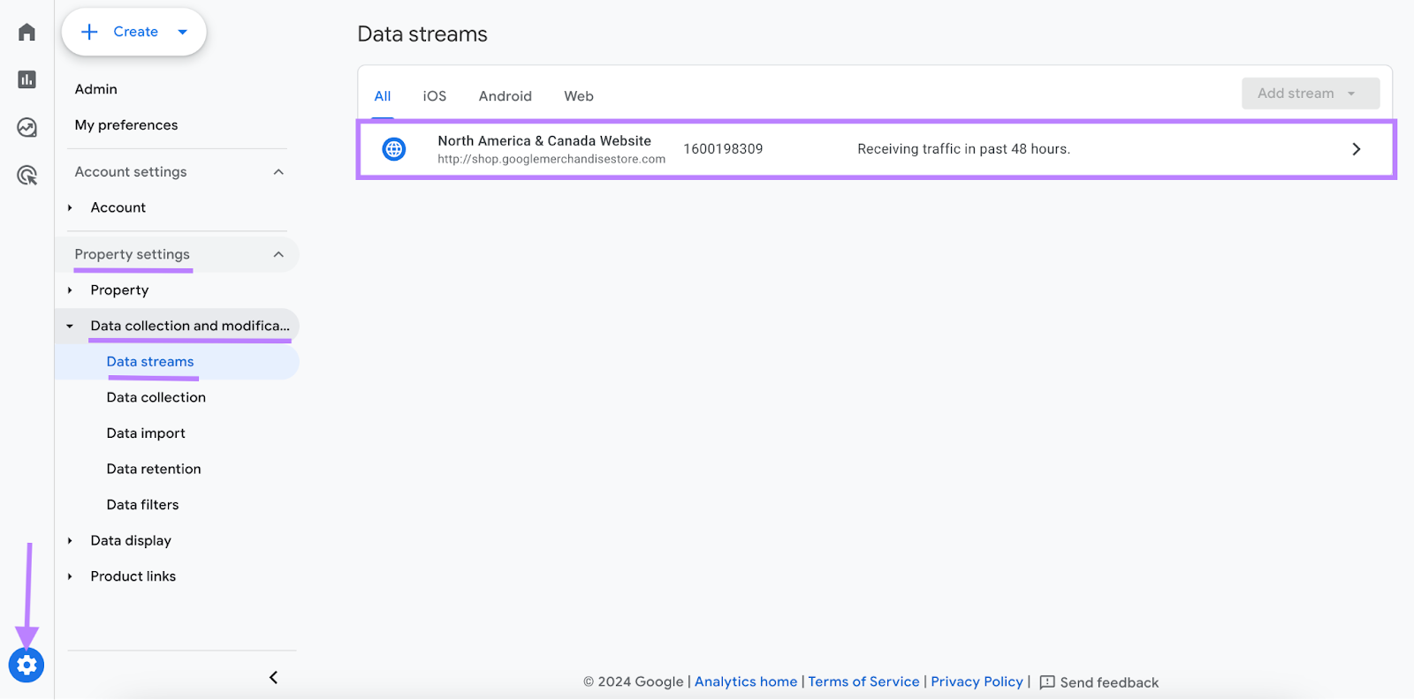Collapse the Property settings section
Viewport: 1414px width, 700px height.
coord(278,254)
